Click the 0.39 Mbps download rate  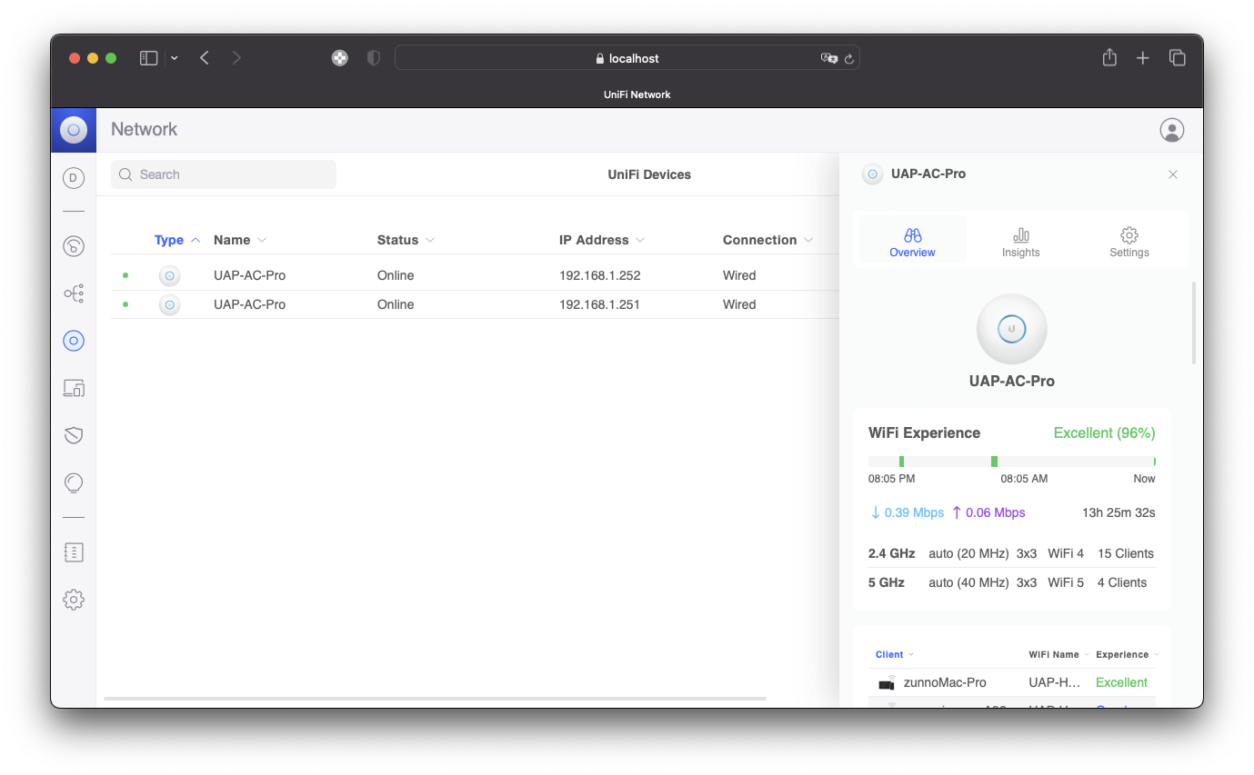click(908, 512)
